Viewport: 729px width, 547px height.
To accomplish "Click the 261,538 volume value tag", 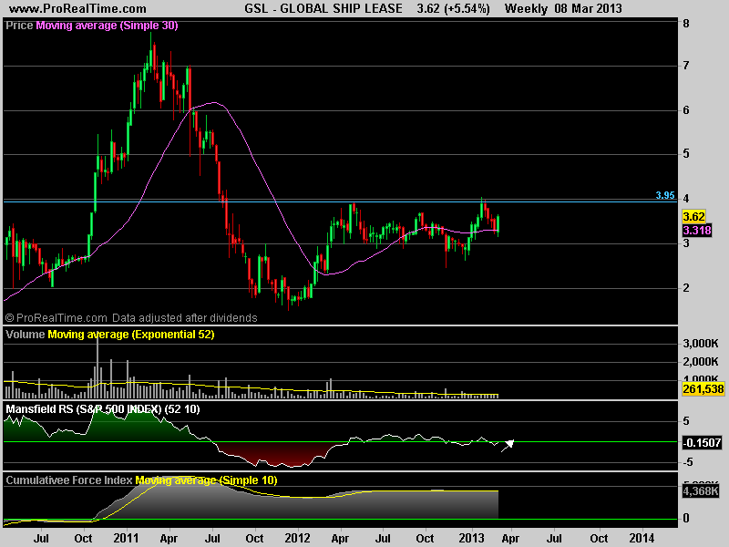I will (703, 389).
